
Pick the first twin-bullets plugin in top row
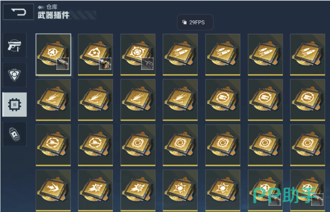(x=180, y=55)
